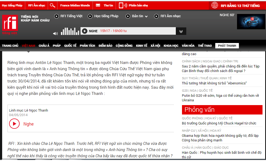Click the program time 15h17 - 16h00 text

pyautogui.click(x=113, y=31)
